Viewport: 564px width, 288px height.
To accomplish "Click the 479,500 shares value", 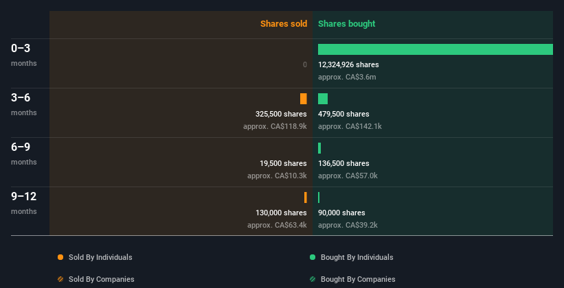I will 343,115.
